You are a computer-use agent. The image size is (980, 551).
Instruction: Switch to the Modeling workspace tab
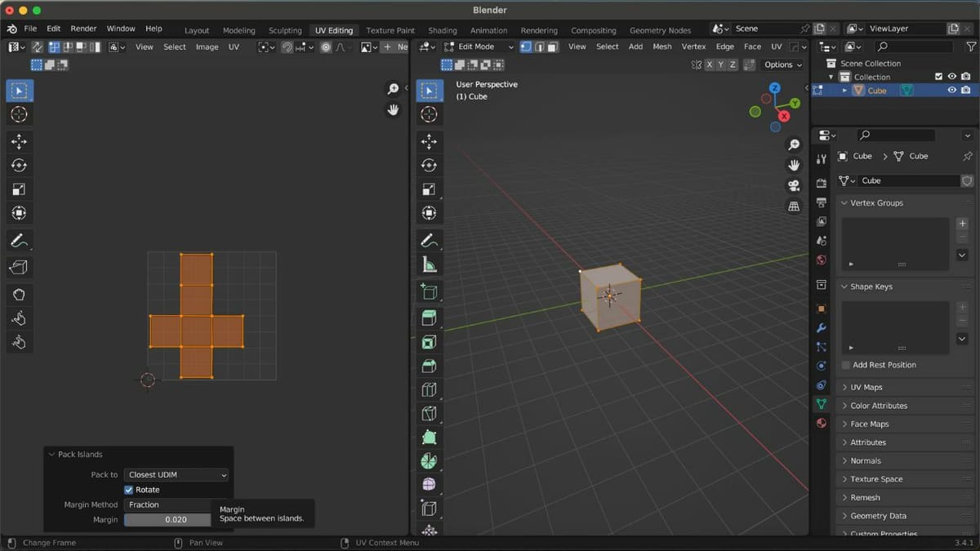click(x=238, y=30)
